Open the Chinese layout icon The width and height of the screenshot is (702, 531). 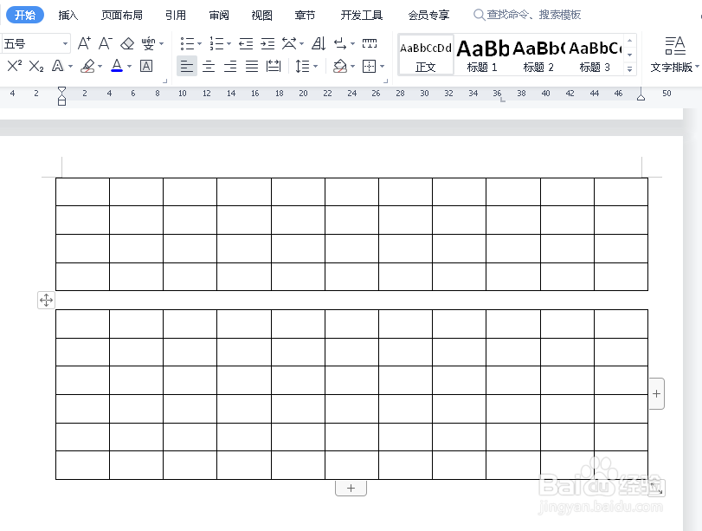click(x=289, y=43)
